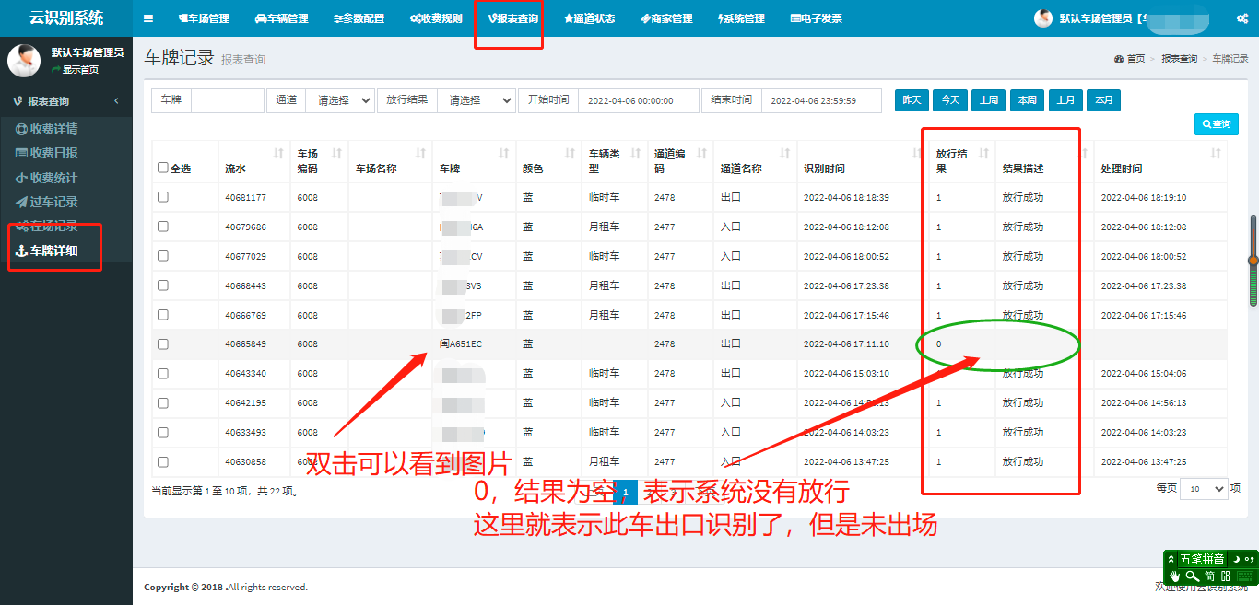Open 电子发票 top menu
Viewport: 1259px width, 605px height.
click(x=817, y=18)
